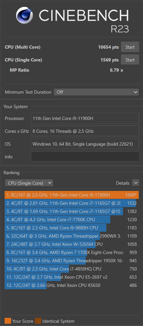
Task: Select the Ryzen 7 1700X ranking row
Action: point(72,252)
